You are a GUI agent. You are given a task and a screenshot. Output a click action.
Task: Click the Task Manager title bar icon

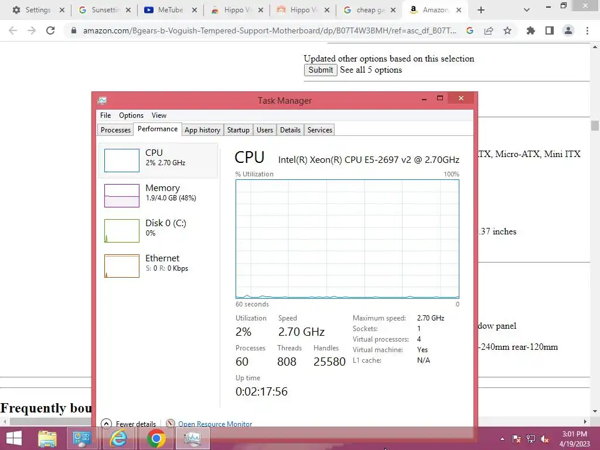102,101
